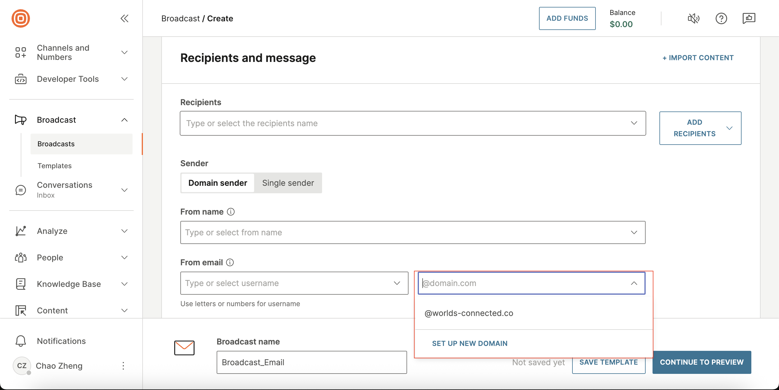Image resolution: width=779 pixels, height=390 pixels.
Task: Go to Broadcast breadcrumb link
Action: [x=180, y=18]
